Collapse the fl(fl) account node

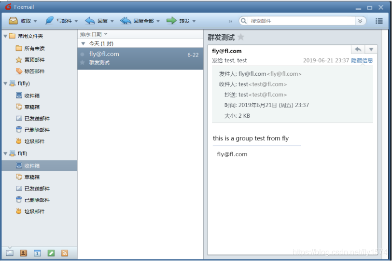point(5,153)
